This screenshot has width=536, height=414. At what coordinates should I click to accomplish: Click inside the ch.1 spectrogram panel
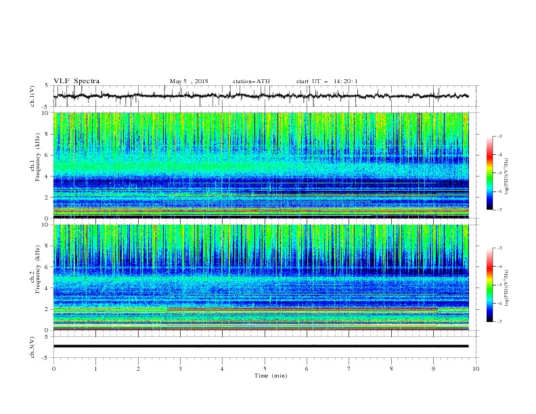pyautogui.click(x=261, y=165)
